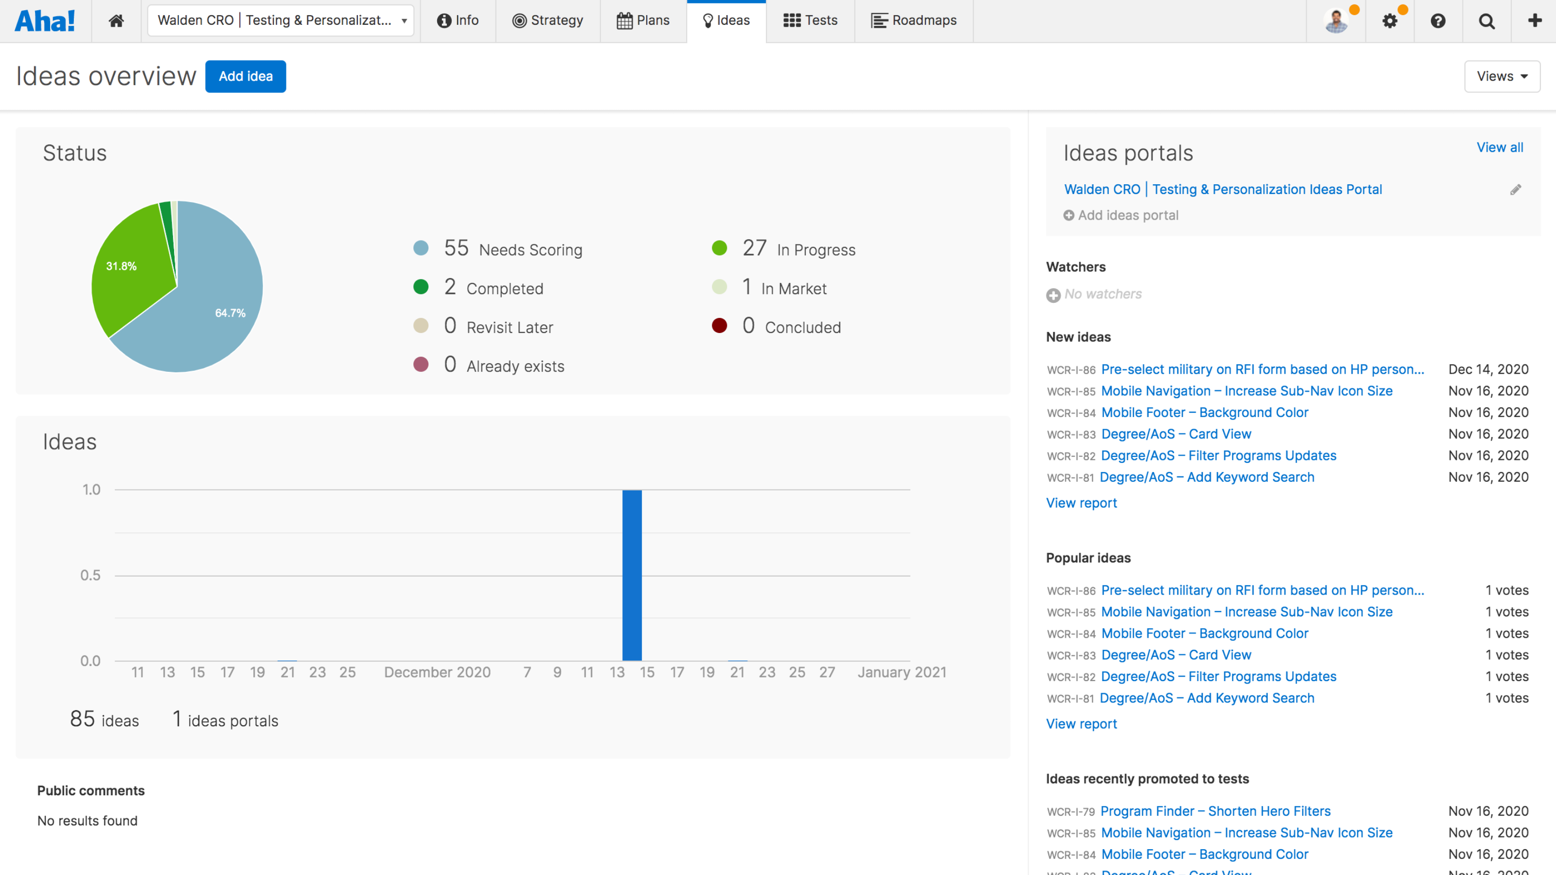This screenshot has height=875, width=1556.
Task: Click the home icon in the navigation bar
Action: point(116,20)
